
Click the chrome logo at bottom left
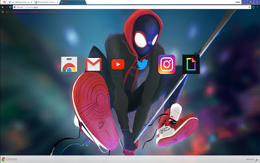pyautogui.click(x=9, y=159)
